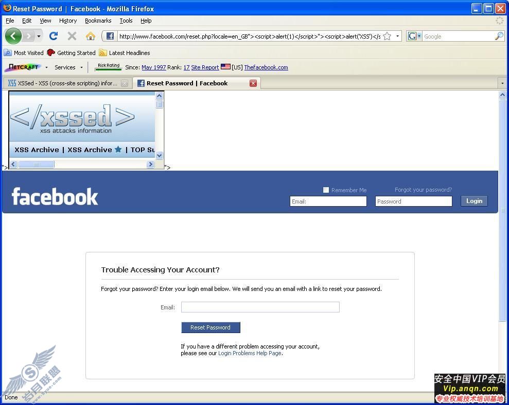Click into the Google search box

click(459, 36)
